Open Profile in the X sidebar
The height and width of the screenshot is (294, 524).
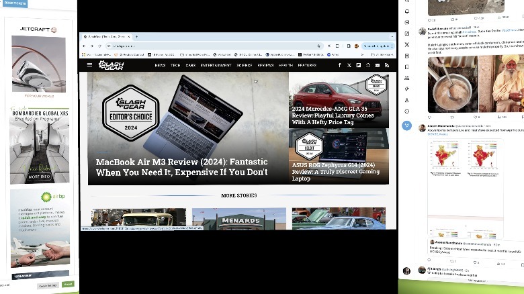[406, 100]
